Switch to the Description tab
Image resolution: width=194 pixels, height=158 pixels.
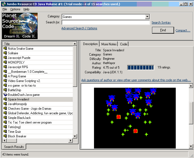pyautogui.click(x=90, y=44)
